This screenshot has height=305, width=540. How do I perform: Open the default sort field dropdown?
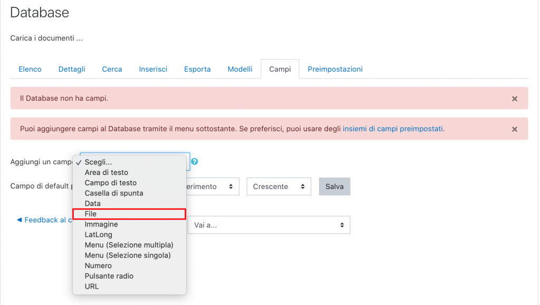tap(213, 186)
